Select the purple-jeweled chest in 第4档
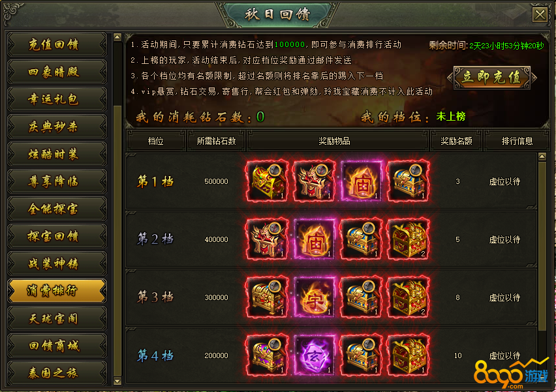The image size is (556, 392). [x=267, y=355]
